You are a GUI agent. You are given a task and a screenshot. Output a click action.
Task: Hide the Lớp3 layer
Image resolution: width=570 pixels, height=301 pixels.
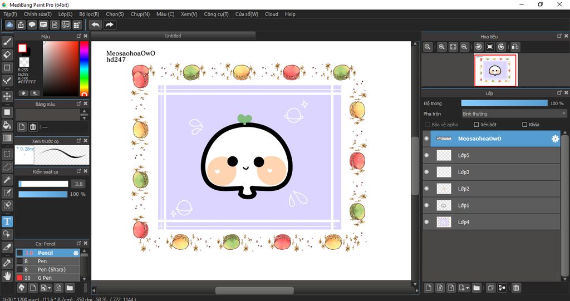pos(426,172)
